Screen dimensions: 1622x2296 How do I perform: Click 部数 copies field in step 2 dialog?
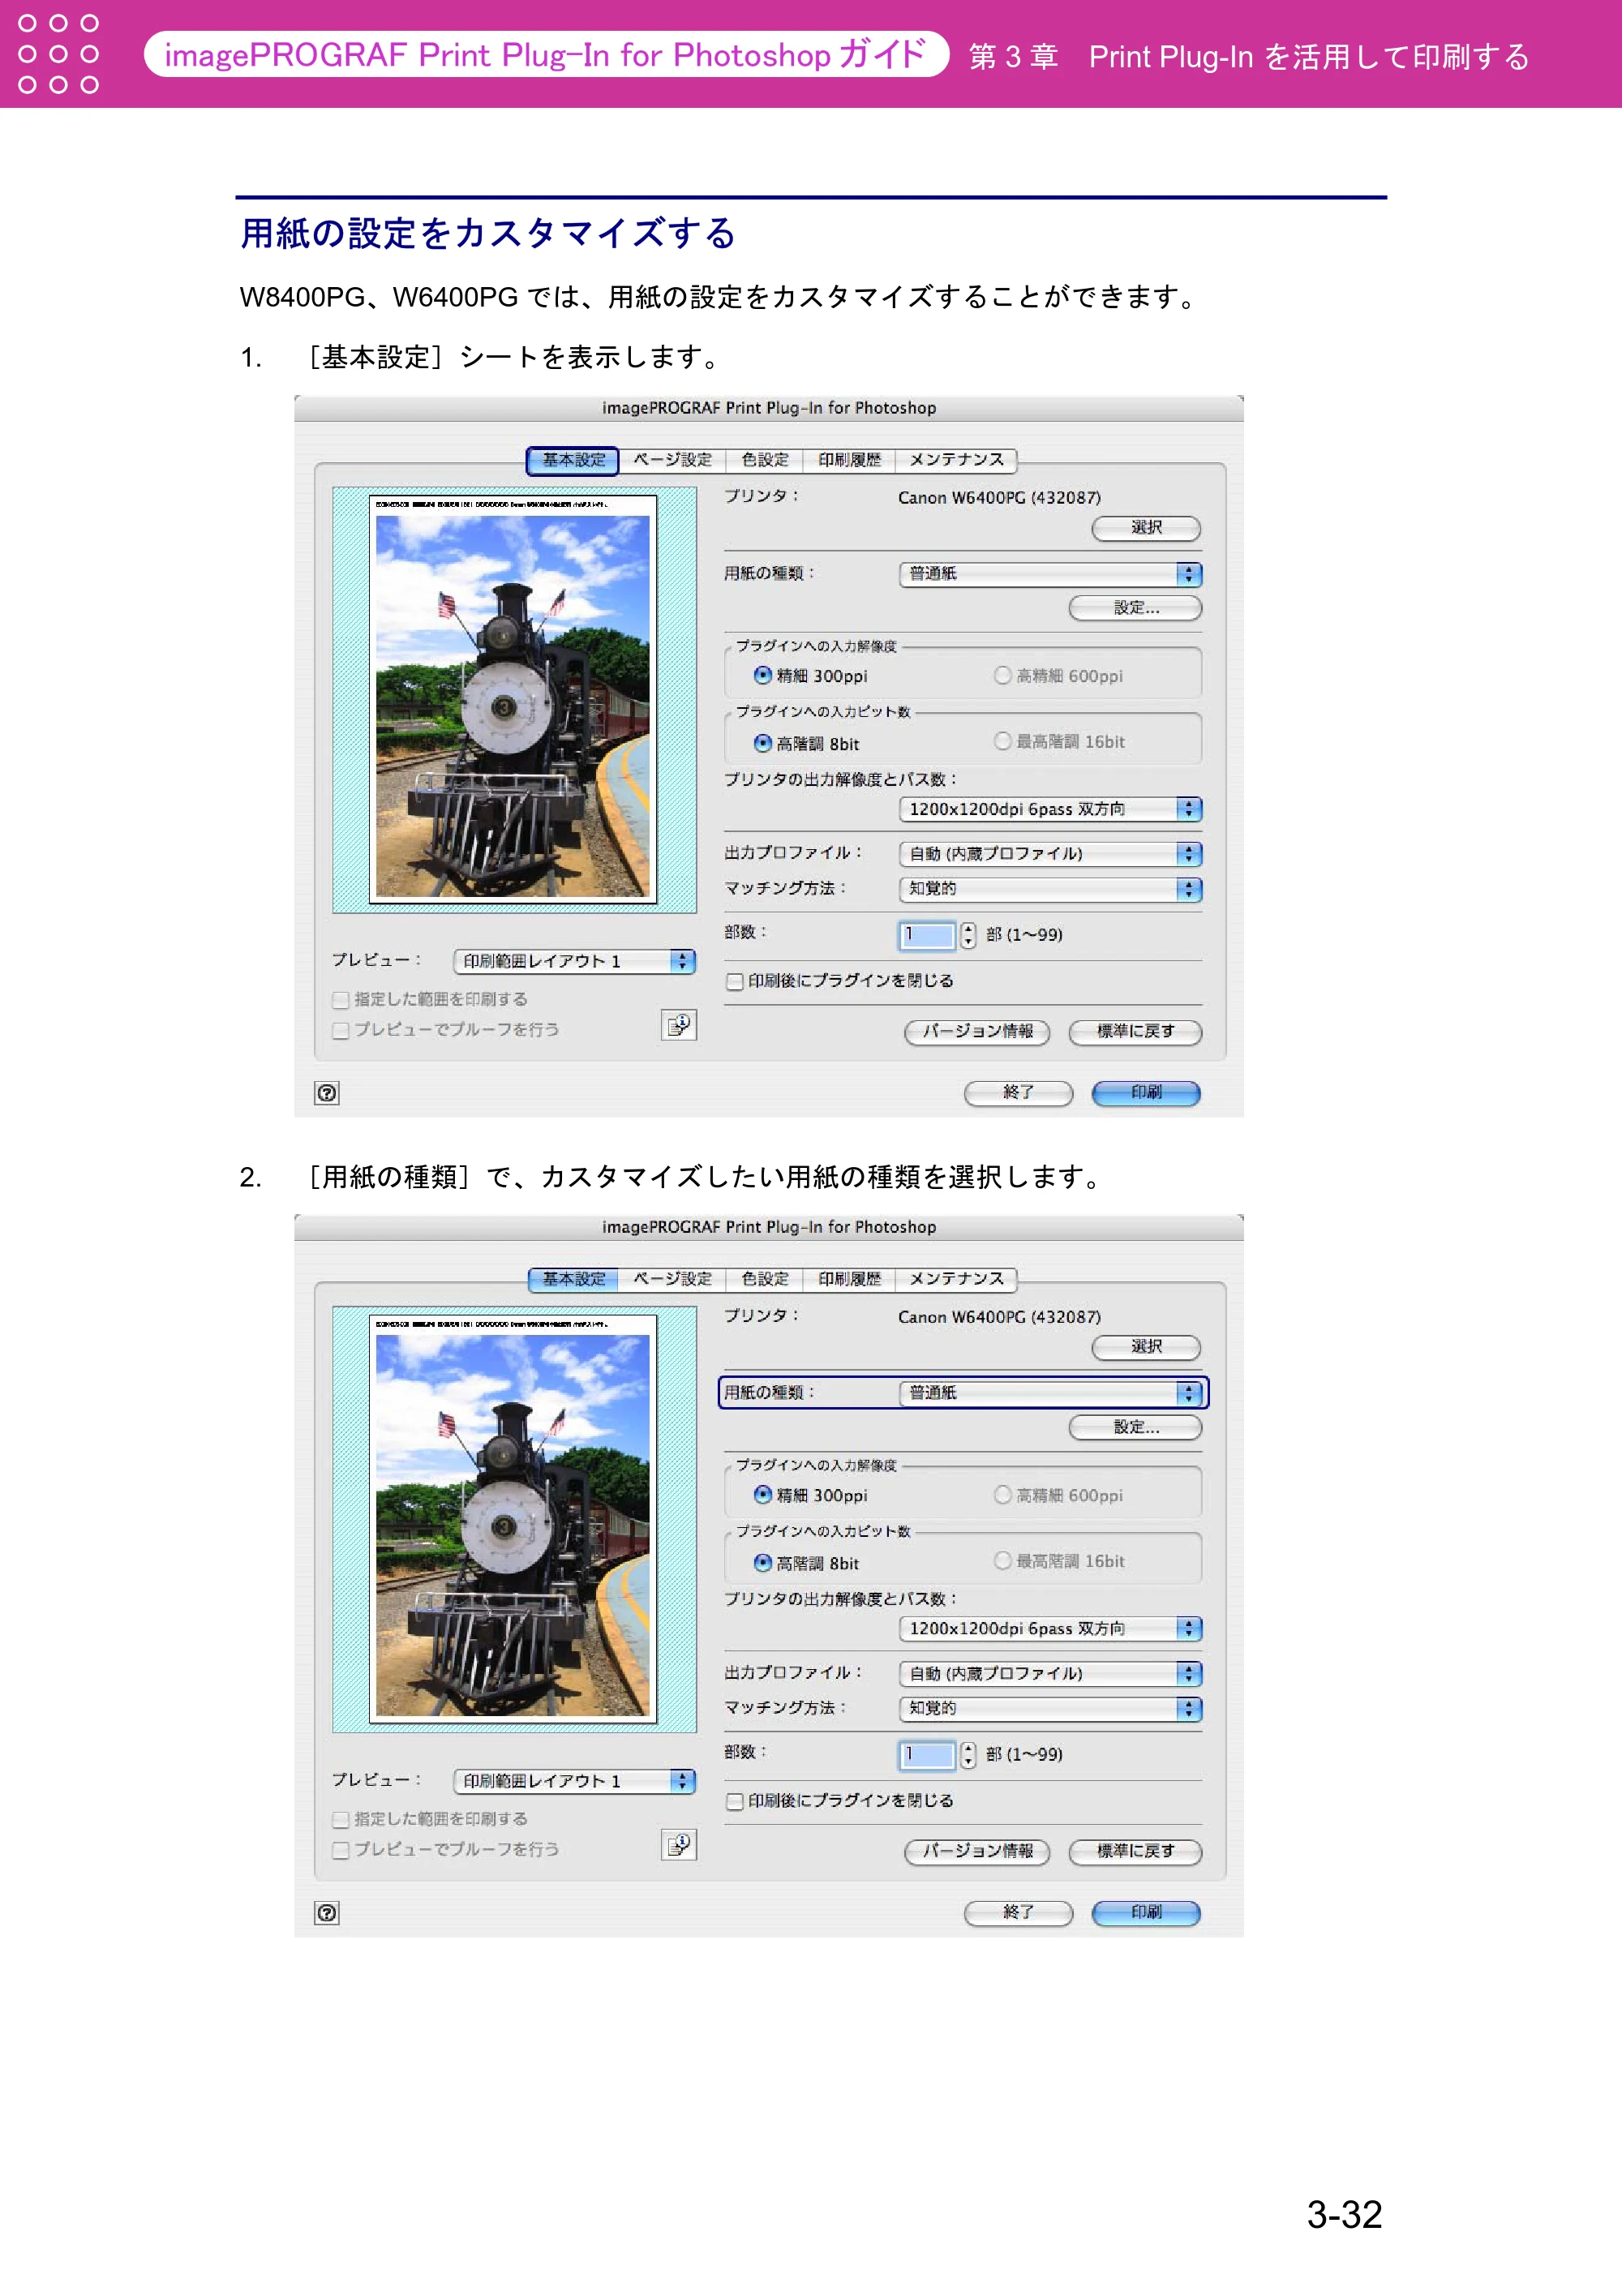[x=927, y=1755]
